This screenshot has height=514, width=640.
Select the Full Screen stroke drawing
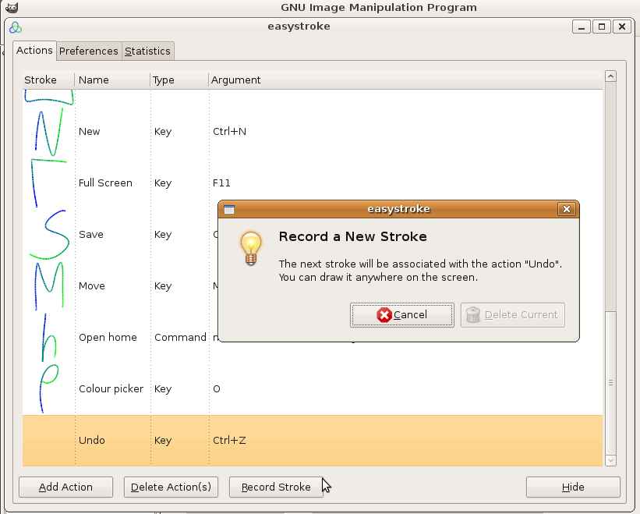(x=48, y=183)
